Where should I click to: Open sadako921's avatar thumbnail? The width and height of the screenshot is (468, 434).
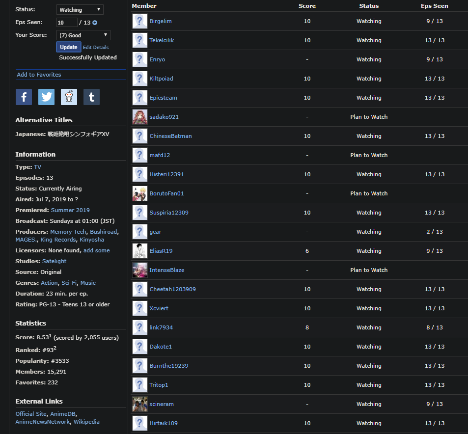pyautogui.click(x=139, y=117)
